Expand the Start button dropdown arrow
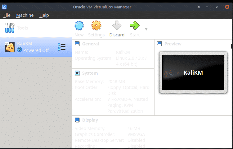Screen dimensions: 233x149 (x=146, y=29)
